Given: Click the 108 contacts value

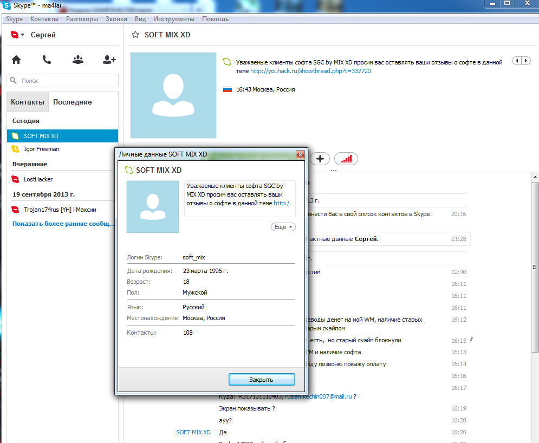Looking at the screenshot, I should [x=187, y=333].
